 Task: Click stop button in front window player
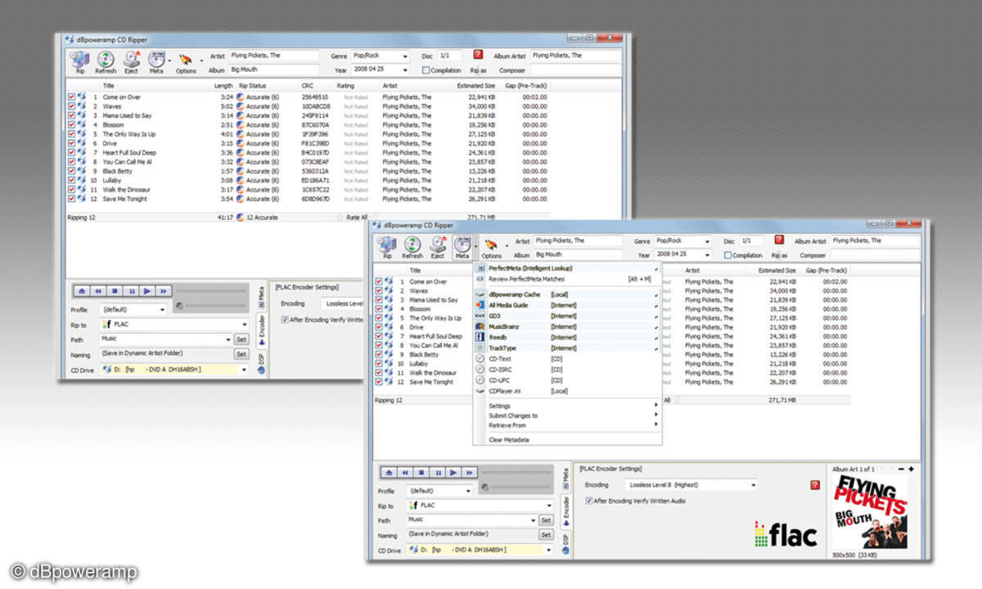point(421,472)
